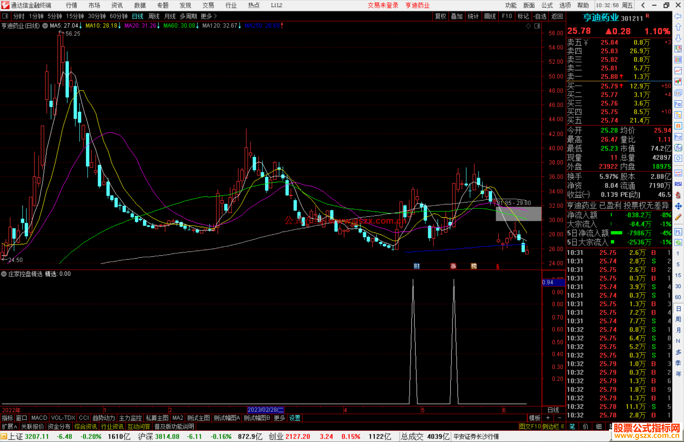684x442 pixels.
Task: Toggle the check circle beside 亨迪药业(日线)
Action: [x=45, y=26]
